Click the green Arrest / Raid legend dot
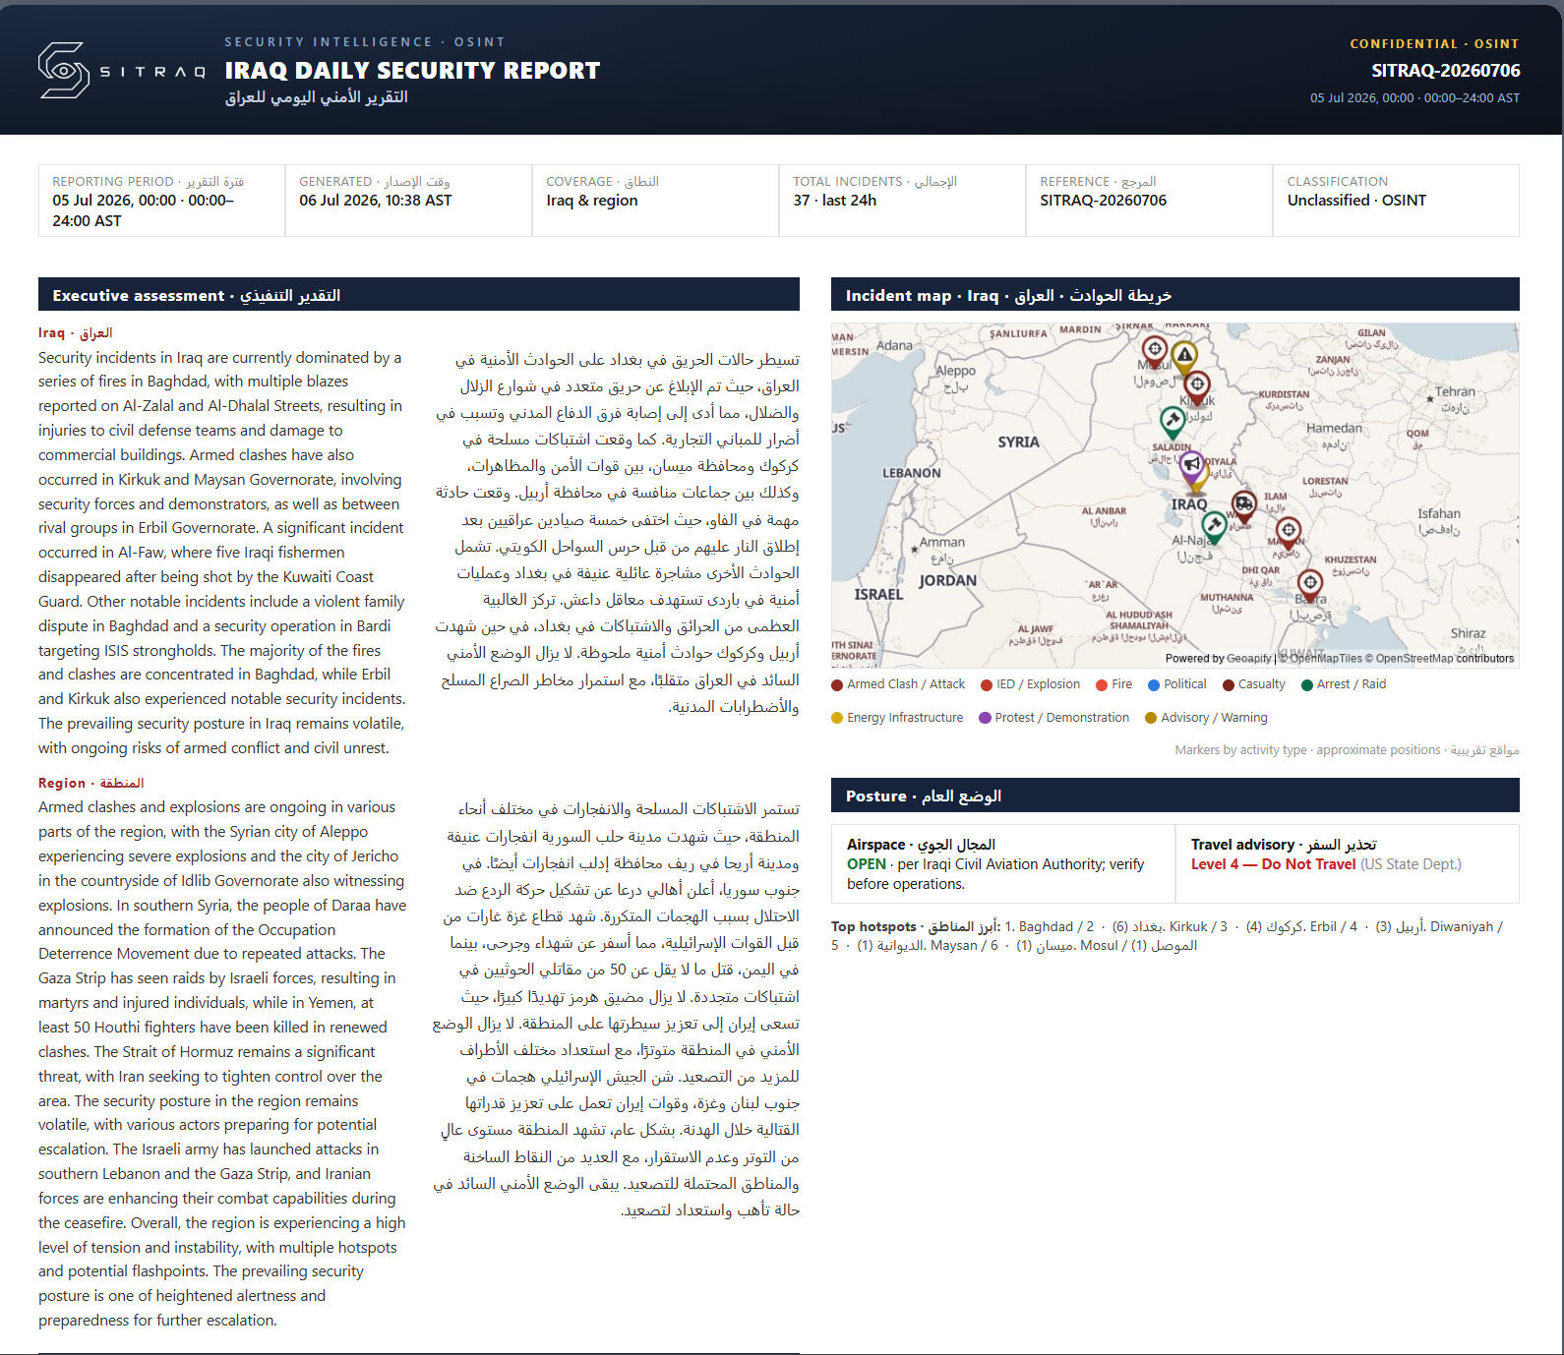Image resolution: width=1564 pixels, height=1355 pixels. (x=1307, y=685)
